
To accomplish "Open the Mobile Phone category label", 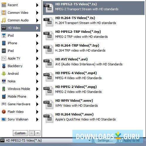I will tap(17, 96).
